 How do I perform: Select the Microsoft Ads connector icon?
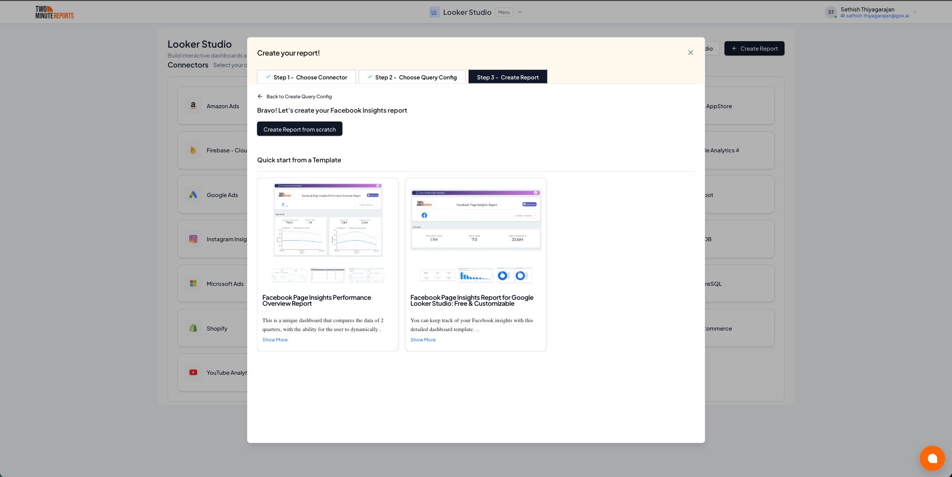[x=193, y=283]
